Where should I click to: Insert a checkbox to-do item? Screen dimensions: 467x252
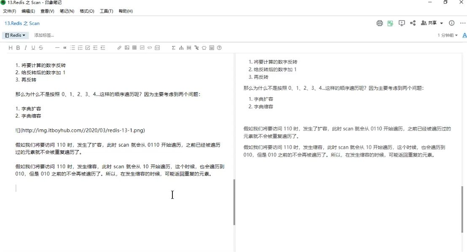88,48
